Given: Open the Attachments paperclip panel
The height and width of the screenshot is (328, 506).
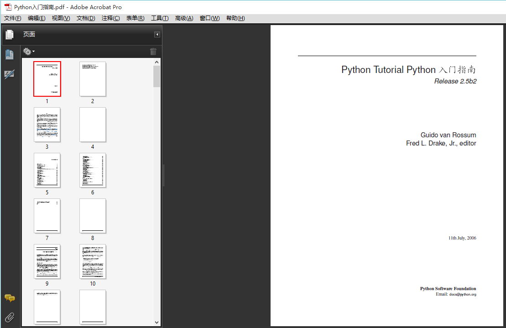Looking at the screenshot, I should tap(10, 318).
